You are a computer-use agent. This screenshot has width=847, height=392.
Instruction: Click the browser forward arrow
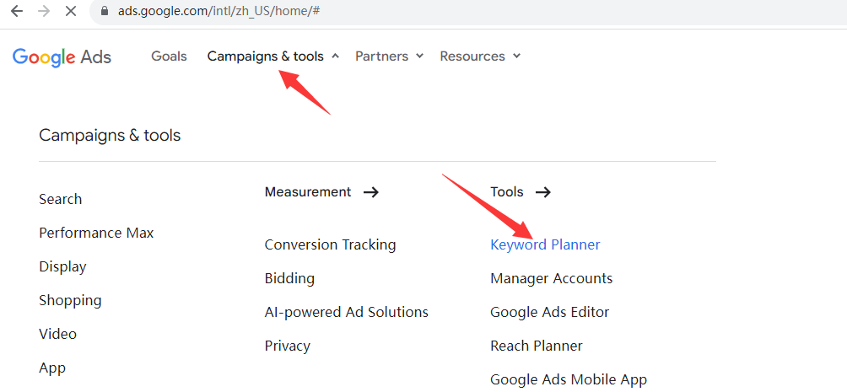43,12
